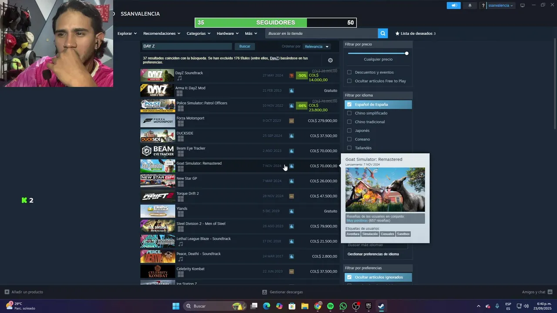The image size is (557, 313).
Task: Open Epic Games Launcher from the taskbar
Action: point(368,306)
